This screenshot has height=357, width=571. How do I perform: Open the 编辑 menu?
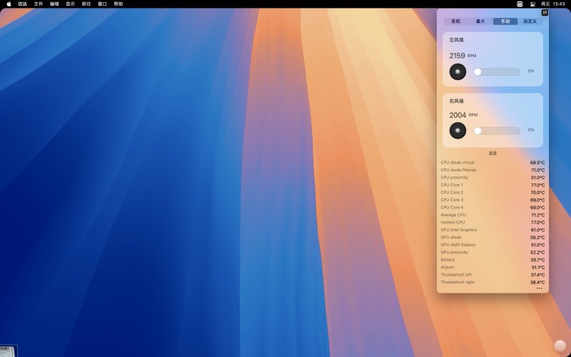click(x=54, y=4)
